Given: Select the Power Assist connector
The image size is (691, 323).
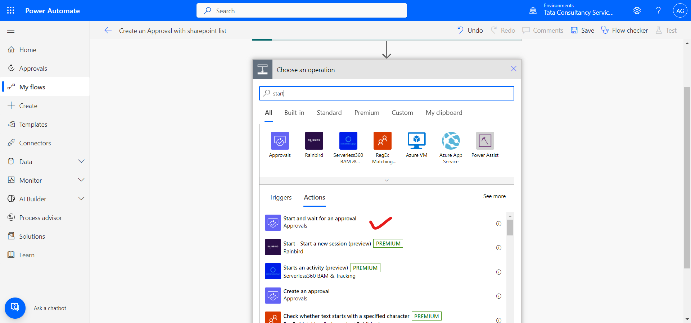Looking at the screenshot, I should pyautogui.click(x=485, y=141).
